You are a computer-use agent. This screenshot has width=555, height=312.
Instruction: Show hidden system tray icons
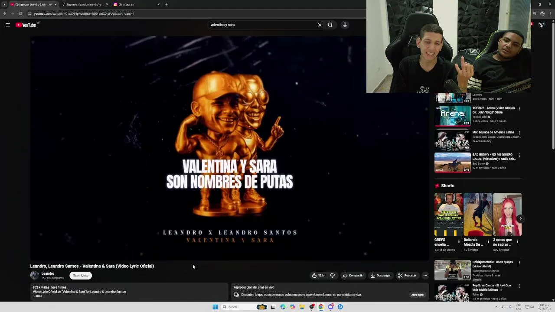pos(496,307)
